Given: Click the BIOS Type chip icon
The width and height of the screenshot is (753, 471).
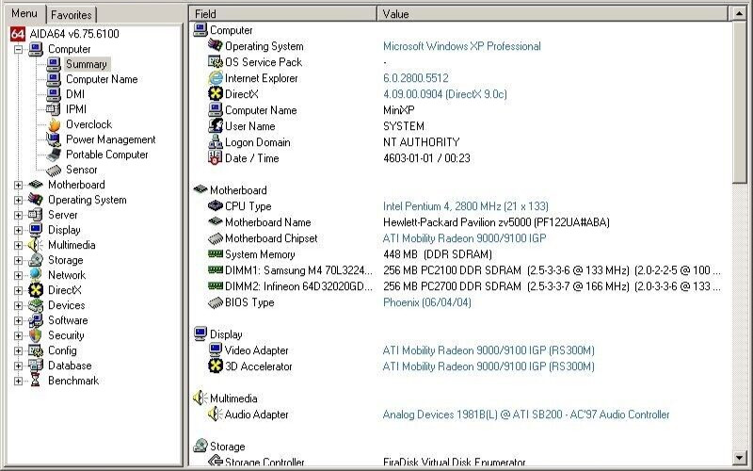Looking at the screenshot, I should [216, 302].
